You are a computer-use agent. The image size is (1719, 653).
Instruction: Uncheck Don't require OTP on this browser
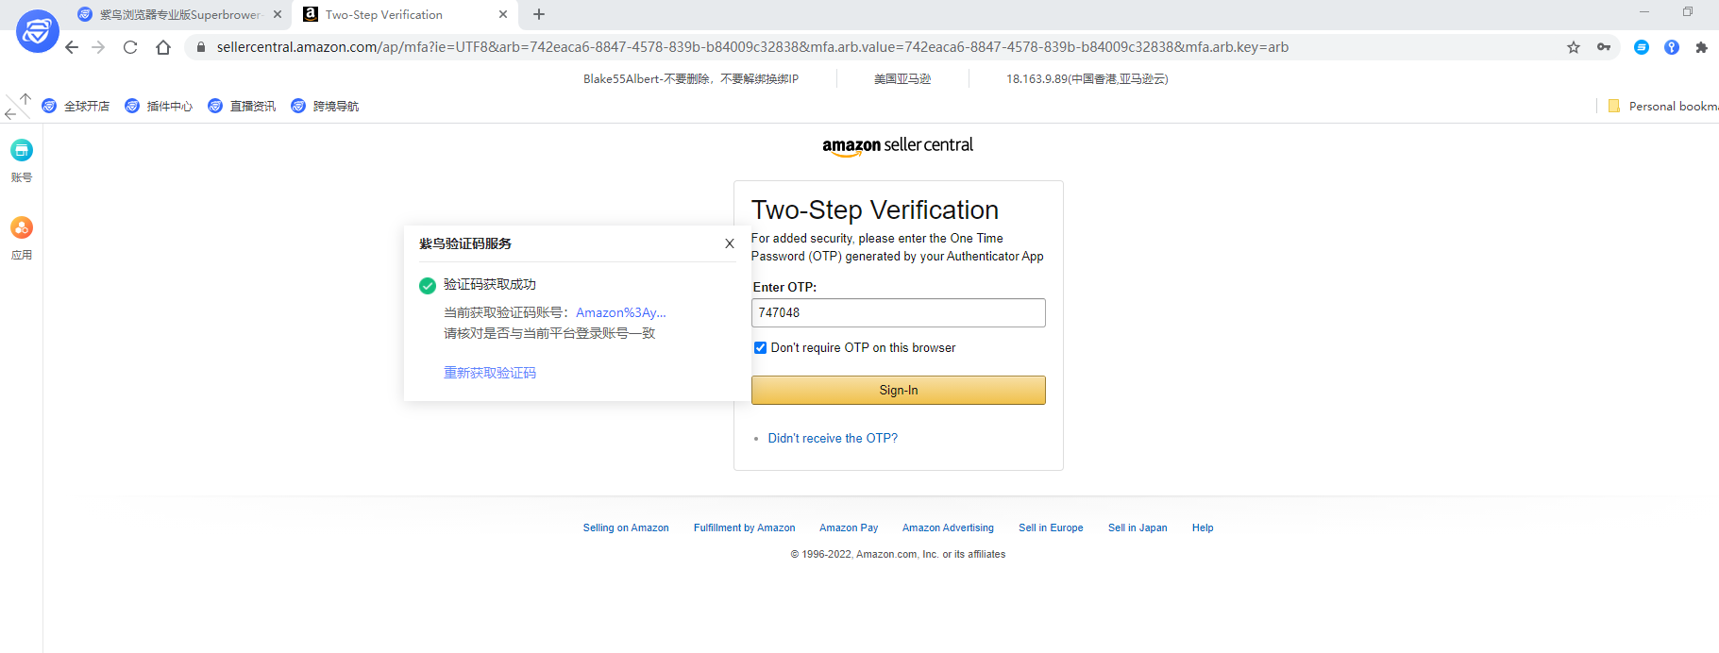(x=761, y=348)
